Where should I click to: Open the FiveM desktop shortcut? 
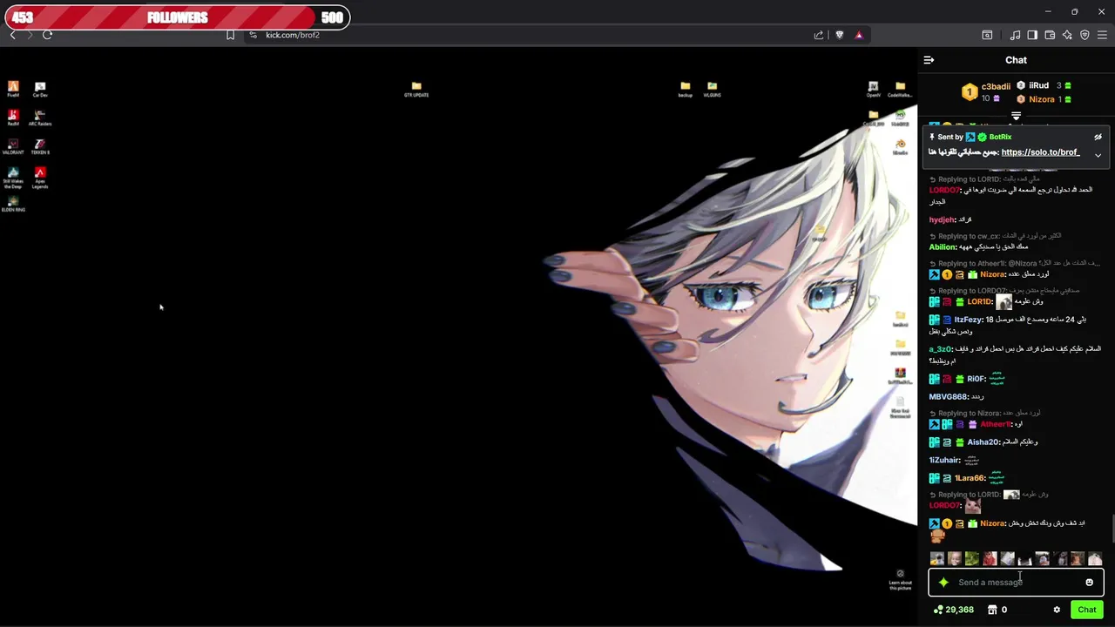13,89
